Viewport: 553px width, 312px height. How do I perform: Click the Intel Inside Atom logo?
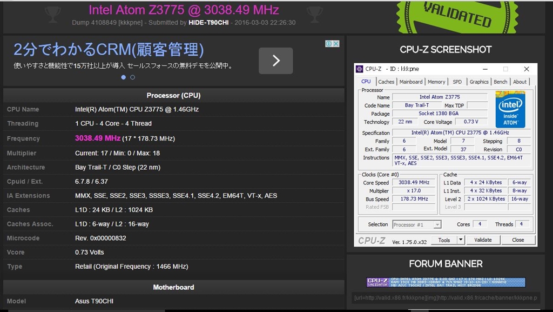click(510, 109)
